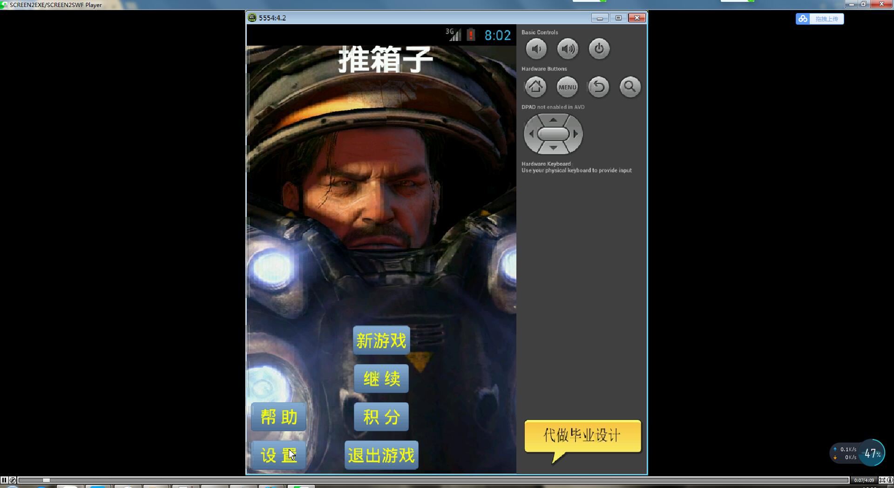Click the DPAD right arrow
The image size is (894, 488).
pyautogui.click(x=576, y=134)
